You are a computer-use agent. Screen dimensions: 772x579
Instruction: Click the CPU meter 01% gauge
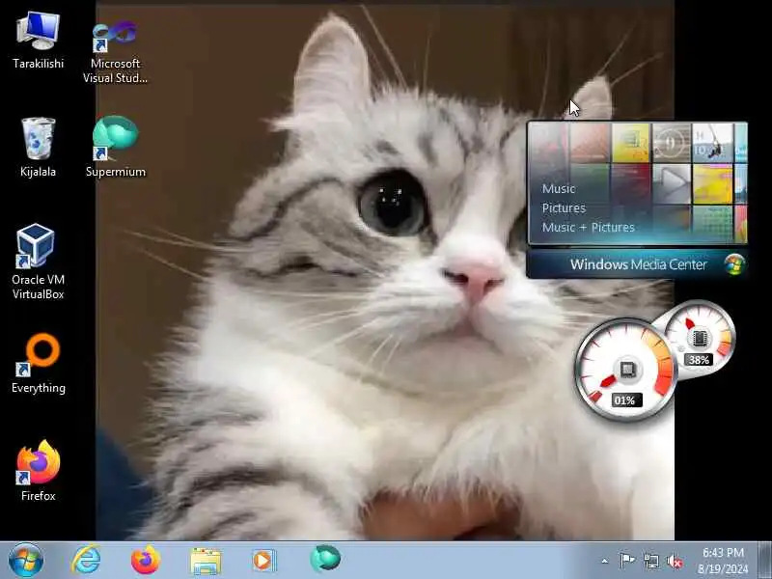pos(624,370)
